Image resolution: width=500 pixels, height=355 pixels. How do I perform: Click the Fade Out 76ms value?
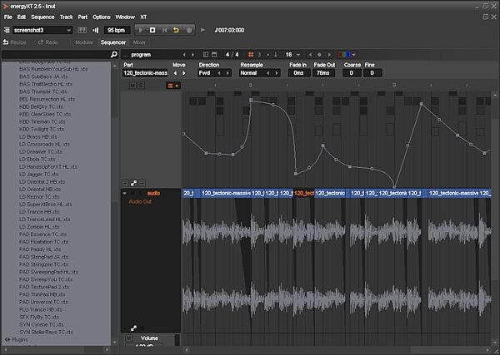coord(323,73)
